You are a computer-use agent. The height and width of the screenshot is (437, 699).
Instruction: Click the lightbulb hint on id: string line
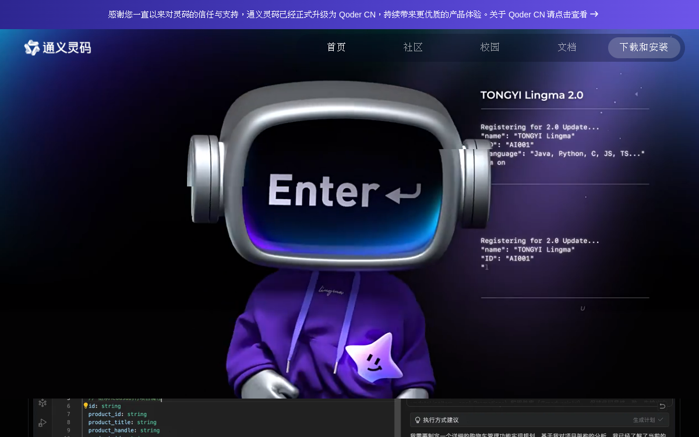tap(85, 406)
